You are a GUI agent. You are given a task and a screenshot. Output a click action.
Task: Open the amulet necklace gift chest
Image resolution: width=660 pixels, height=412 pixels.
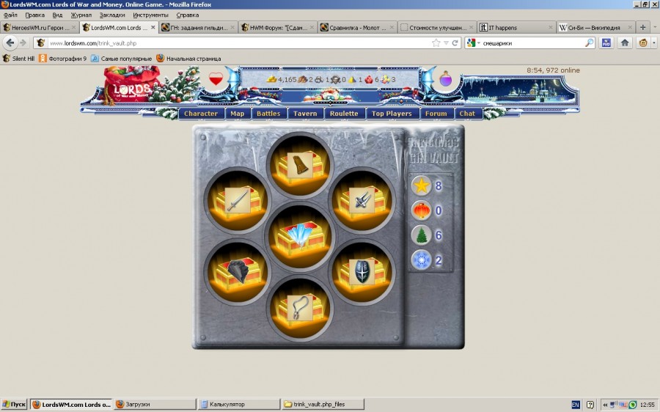(x=300, y=308)
